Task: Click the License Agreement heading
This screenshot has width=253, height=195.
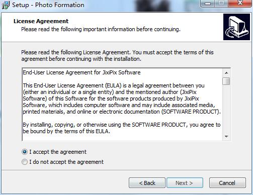Action: coord(41,21)
